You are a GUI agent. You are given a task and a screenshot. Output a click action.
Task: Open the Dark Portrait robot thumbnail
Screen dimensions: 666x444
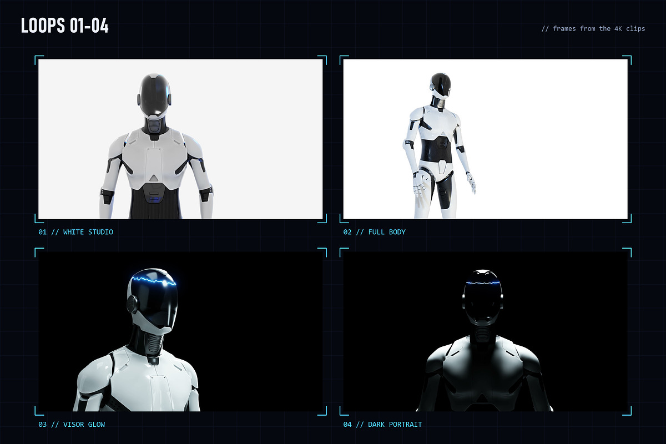point(486,331)
